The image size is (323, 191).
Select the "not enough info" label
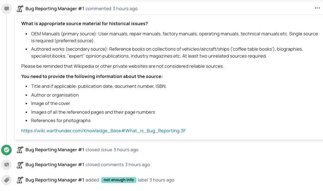[118, 180]
